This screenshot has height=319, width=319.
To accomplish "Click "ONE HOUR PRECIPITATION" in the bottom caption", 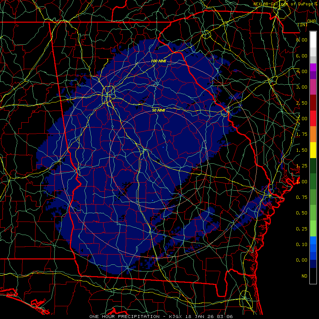I will [x=124, y=317].
